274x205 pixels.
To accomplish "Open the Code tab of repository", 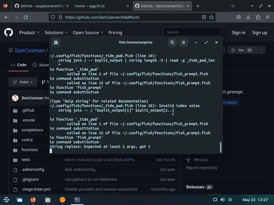I will [18, 65].
